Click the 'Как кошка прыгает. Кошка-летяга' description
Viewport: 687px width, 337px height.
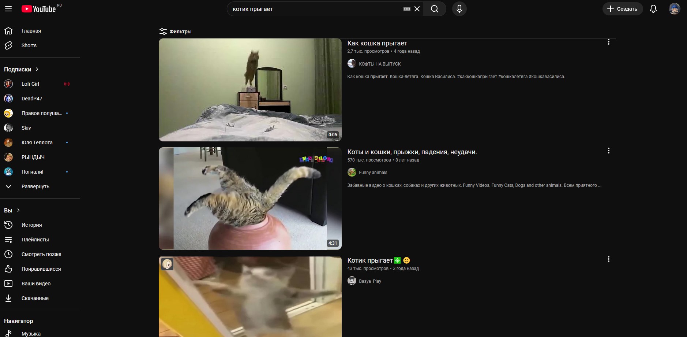[x=456, y=77]
